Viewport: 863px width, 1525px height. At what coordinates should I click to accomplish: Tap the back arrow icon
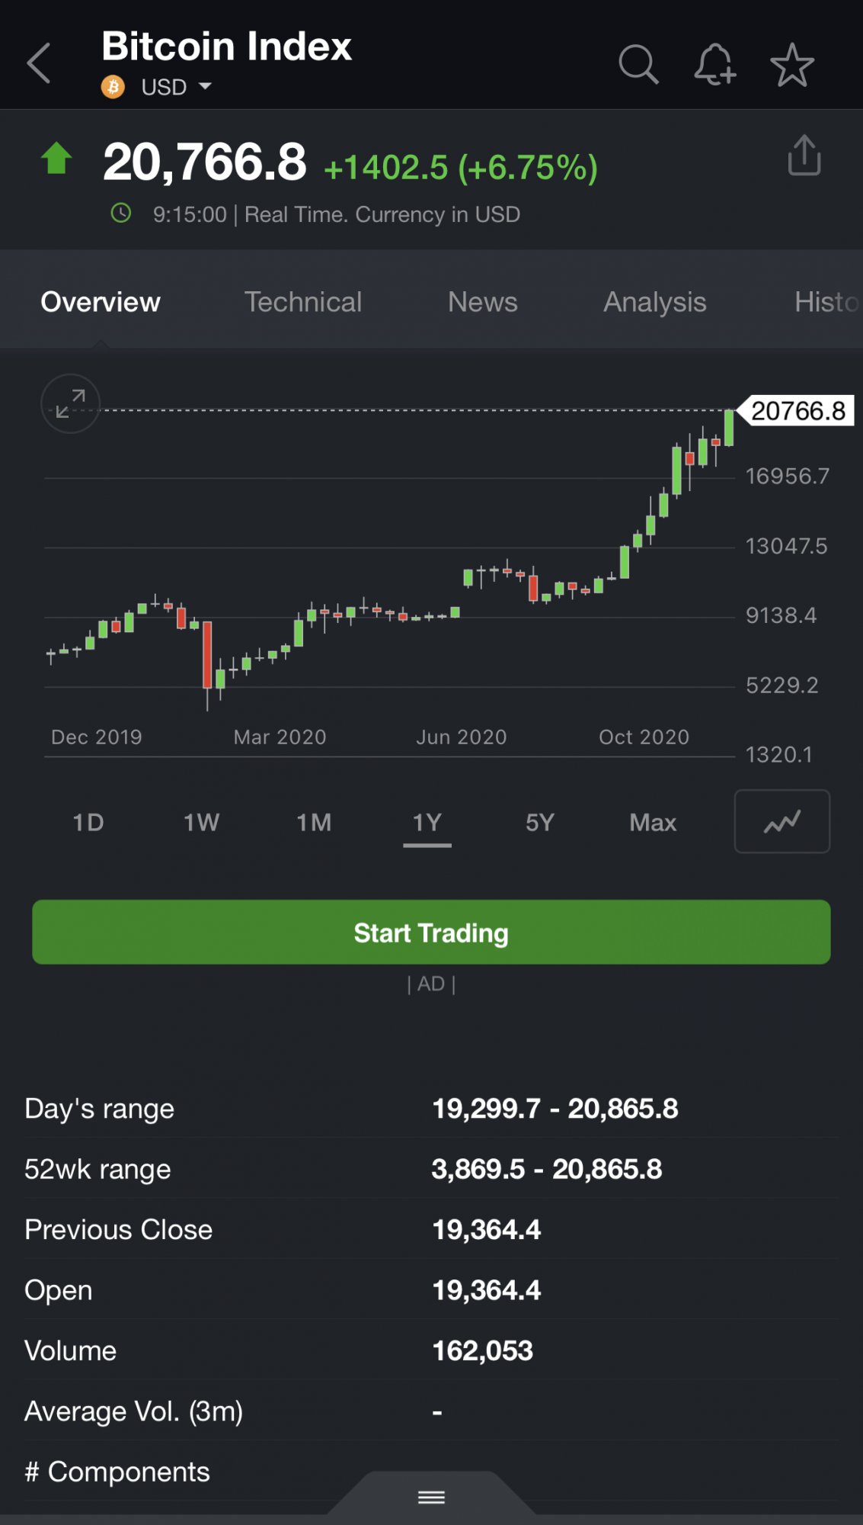[39, 63]
